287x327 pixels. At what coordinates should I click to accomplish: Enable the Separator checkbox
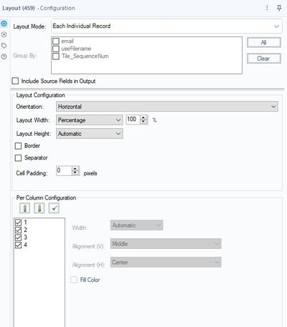tap(18, 158)
